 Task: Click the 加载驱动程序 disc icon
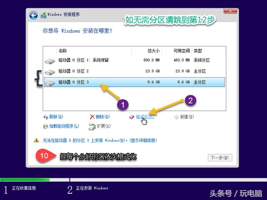46,126
